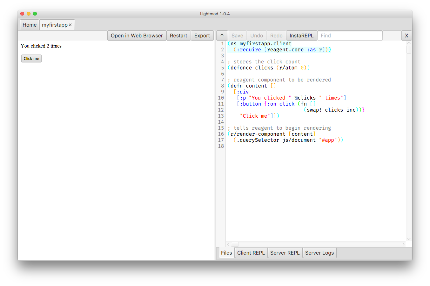Click Open in Web Browser
The height and width of the screenshot is (286, 430).
137,36
